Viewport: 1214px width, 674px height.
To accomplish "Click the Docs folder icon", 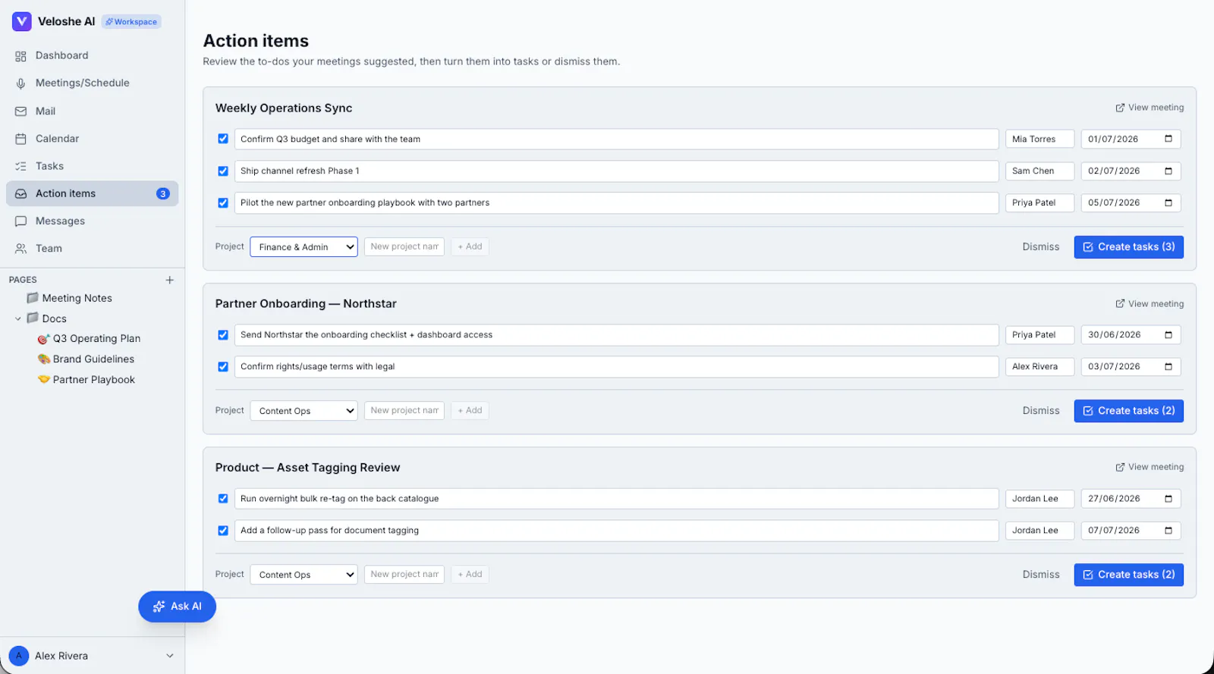I will tap(33, 318).
